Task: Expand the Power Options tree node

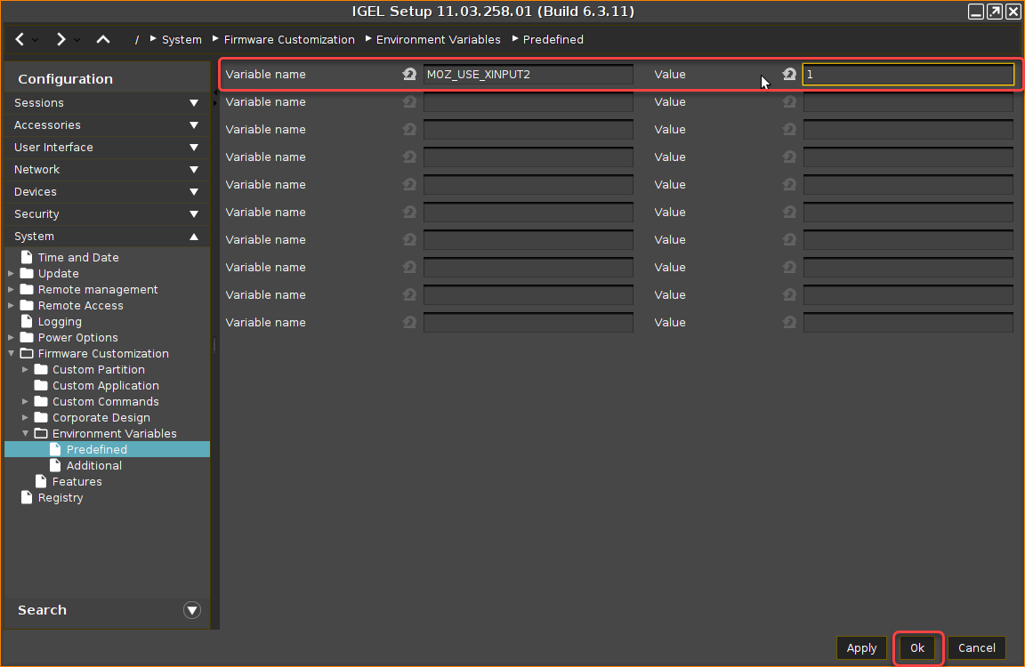Action: coord(12,338)
